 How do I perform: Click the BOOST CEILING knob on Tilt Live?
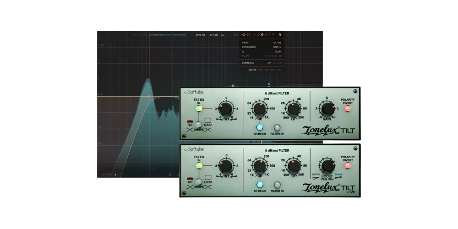(328, 165)
